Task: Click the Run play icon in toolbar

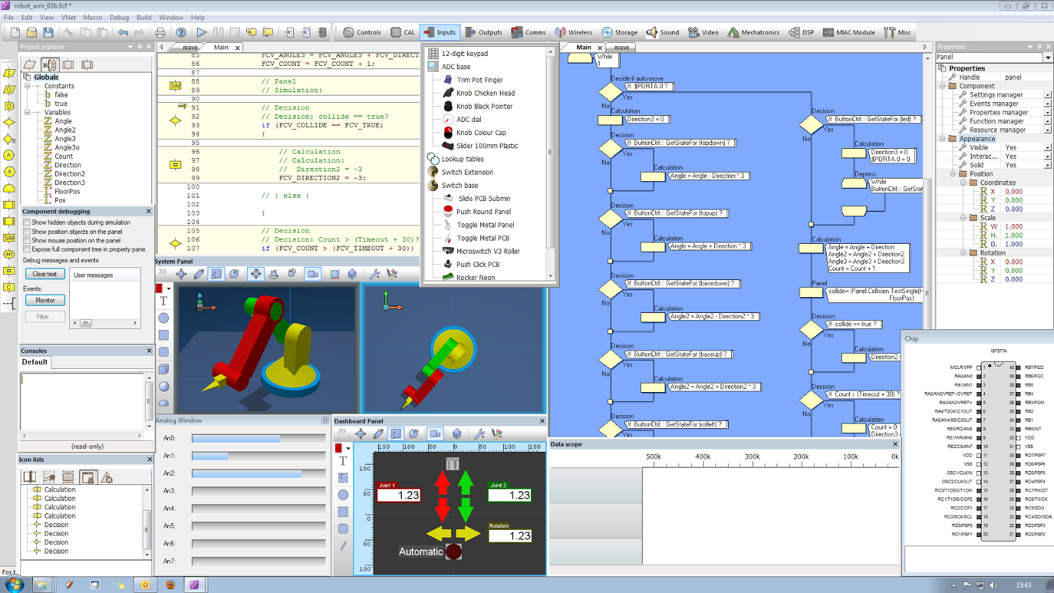Action: (x=202, y=32)
